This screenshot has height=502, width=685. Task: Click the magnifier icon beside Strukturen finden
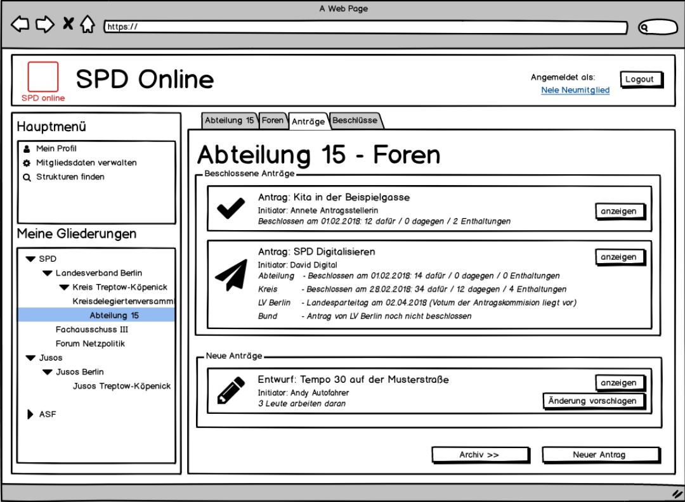[x=27, y=177]
